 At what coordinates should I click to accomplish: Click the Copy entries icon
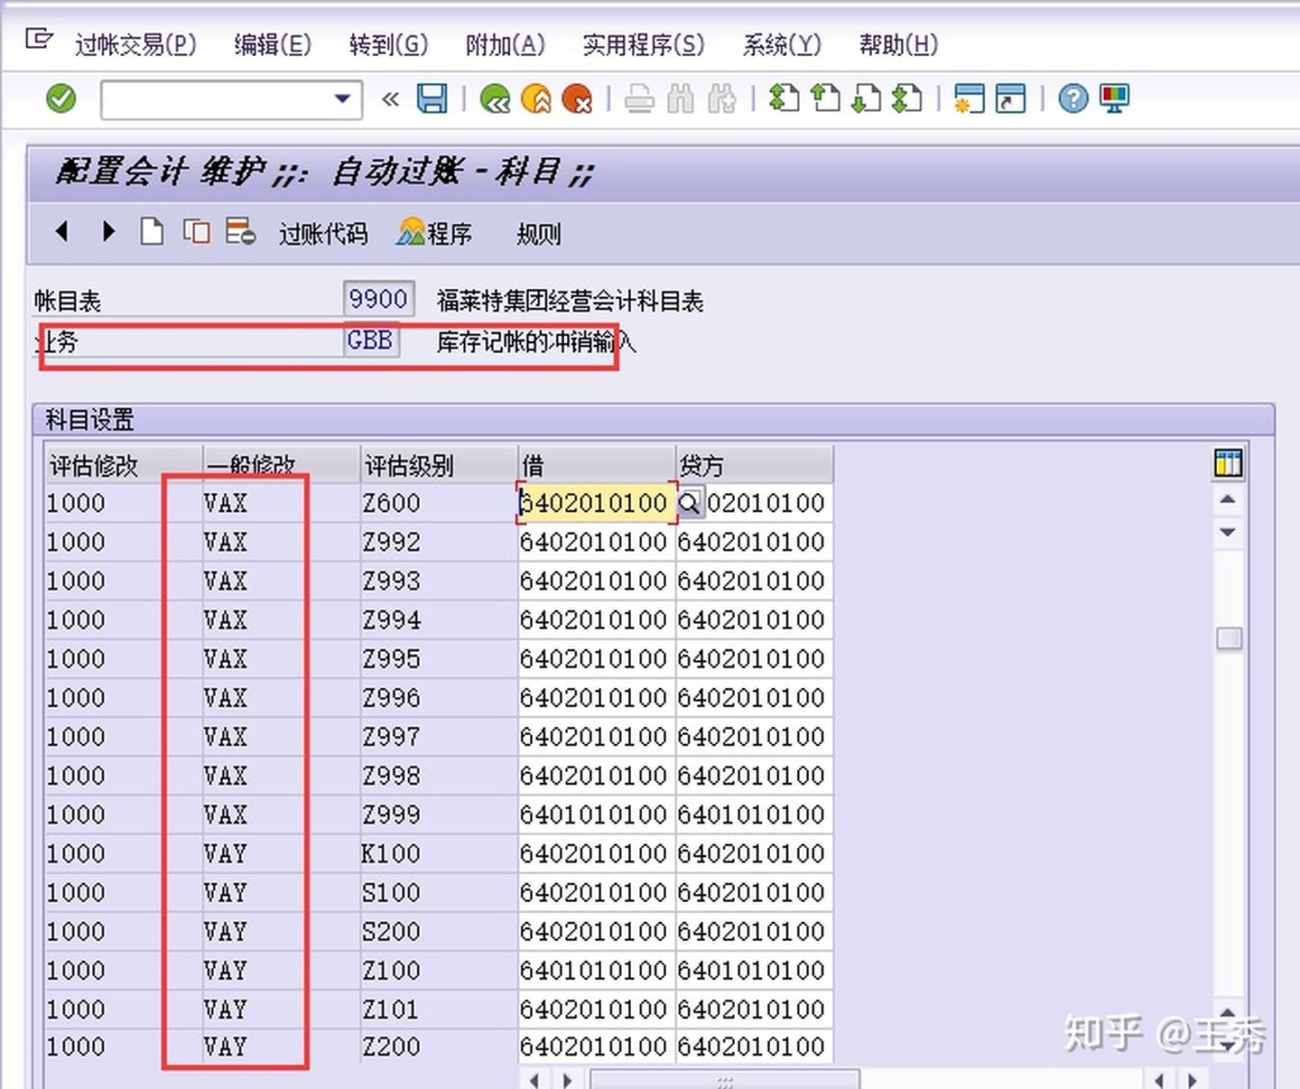tap(197, 232)
